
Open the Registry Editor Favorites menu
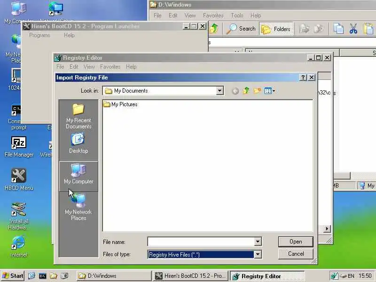(110, 67)
